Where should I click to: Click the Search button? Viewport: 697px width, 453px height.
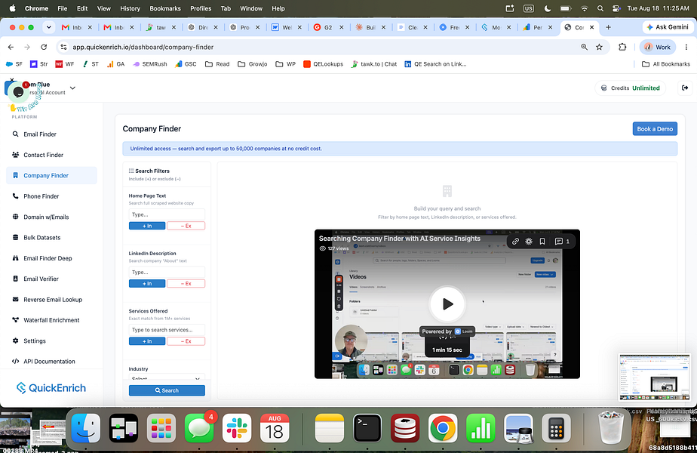pos(167,390)
